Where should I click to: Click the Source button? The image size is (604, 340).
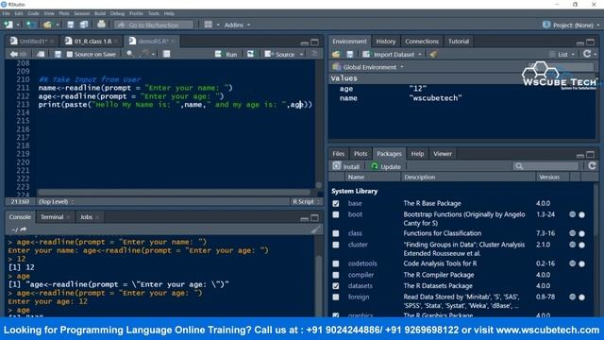pos(280,55)
